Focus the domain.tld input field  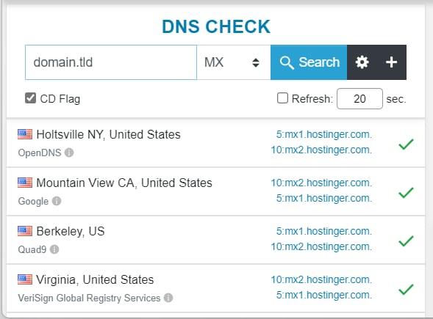point(111,62)
